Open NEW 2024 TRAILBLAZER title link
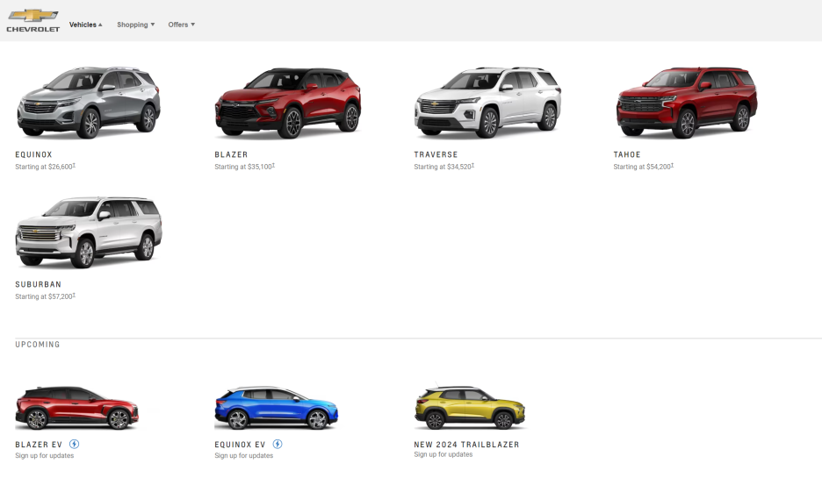Screen dimensions: 822x485 pyautogui.click(x=466, y=445)
